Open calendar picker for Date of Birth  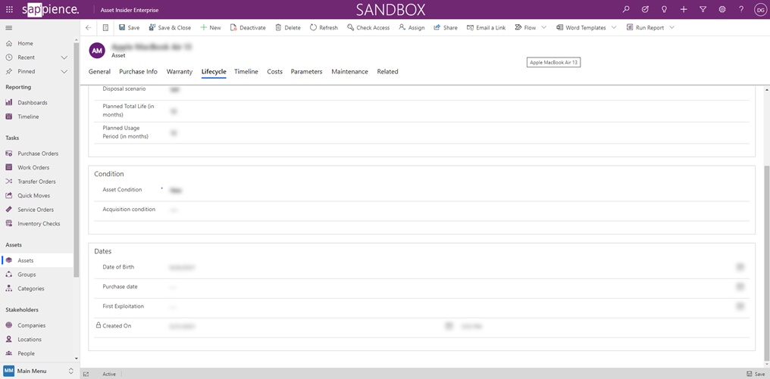[740, 267]
